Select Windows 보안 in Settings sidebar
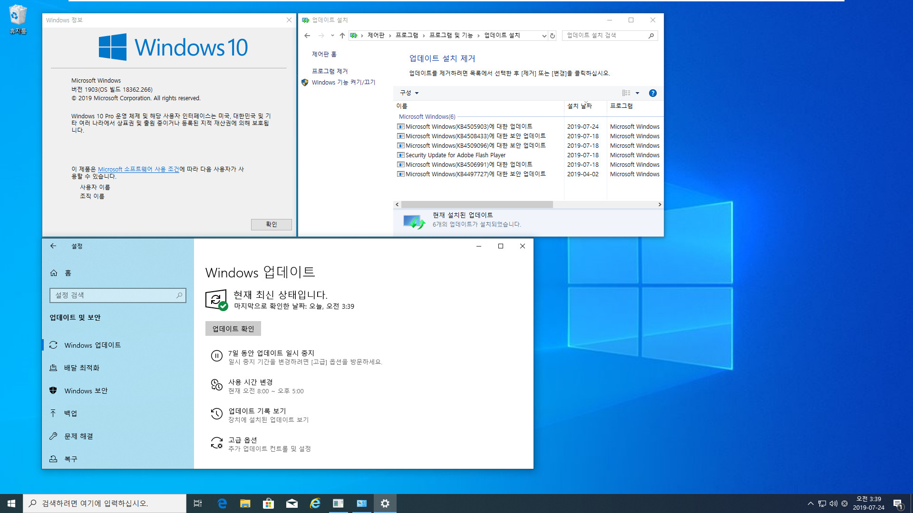The image size is (913, 513). pos(118,391)
